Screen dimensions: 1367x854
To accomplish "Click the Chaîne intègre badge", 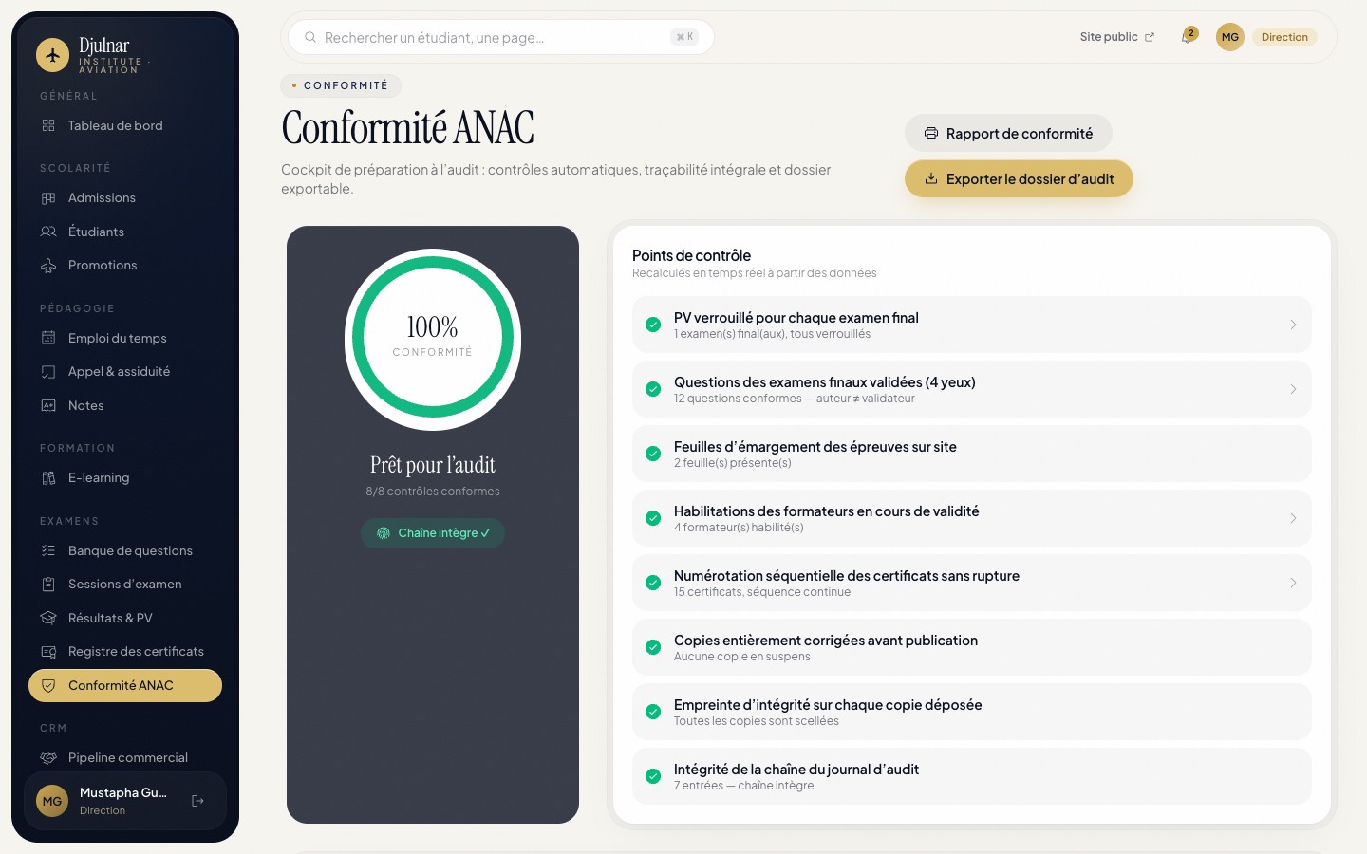I will click(433, 533).
